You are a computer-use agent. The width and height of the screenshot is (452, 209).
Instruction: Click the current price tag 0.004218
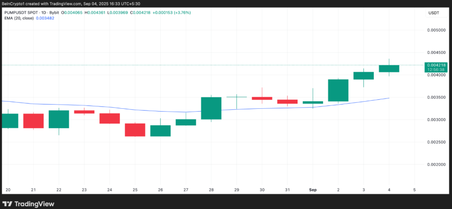click(435, 65)
